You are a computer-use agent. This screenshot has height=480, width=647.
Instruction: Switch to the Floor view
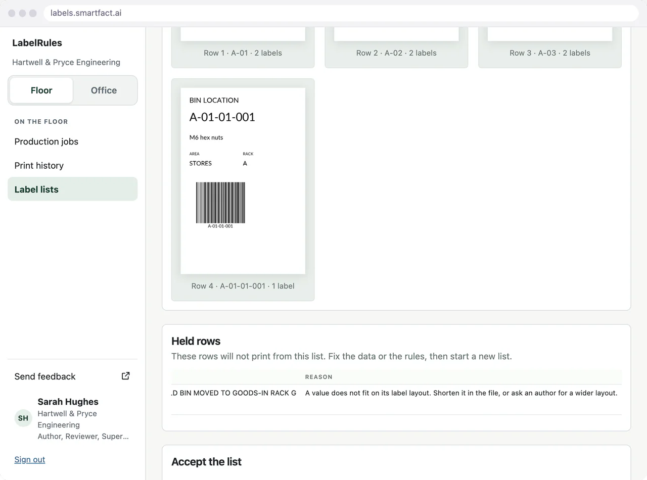pyautogui.click(x=41, y=90)
